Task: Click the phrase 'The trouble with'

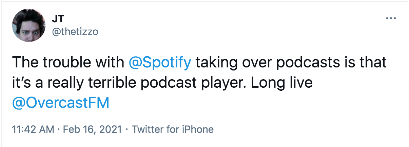Action: click(69, 63)
